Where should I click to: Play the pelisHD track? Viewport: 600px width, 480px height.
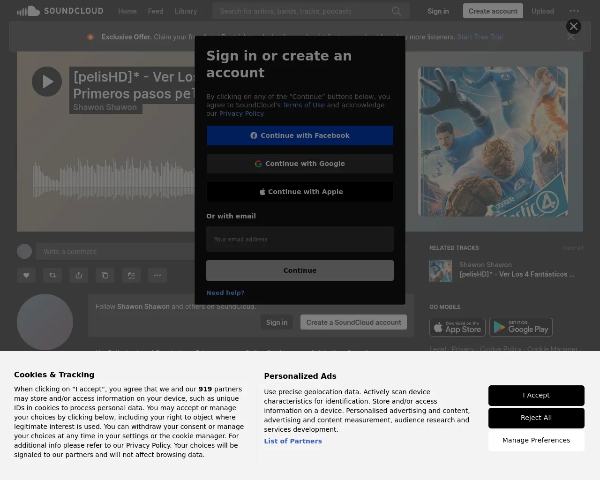(47, 82)
